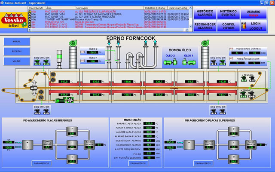
Task: Edit the Alarme Alta Placas value
Action: tap(149, 132)
